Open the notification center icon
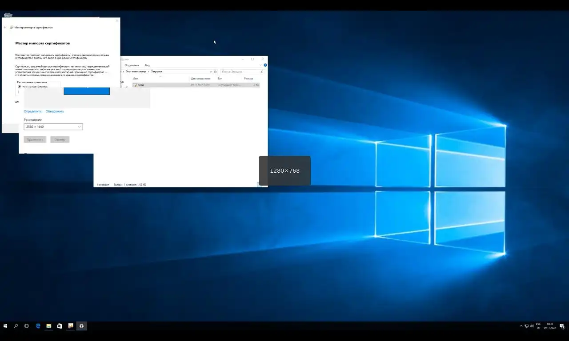 (562, 326)
